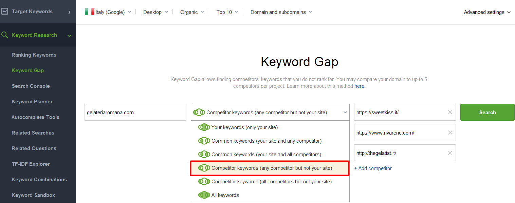Viewport: 515px width, 203px height.
Task: Remove the thegelatist.it competitor
Action: pos(450,153)
